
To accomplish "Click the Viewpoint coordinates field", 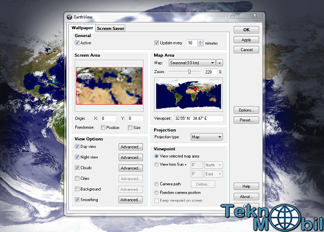I will [199, 118].
